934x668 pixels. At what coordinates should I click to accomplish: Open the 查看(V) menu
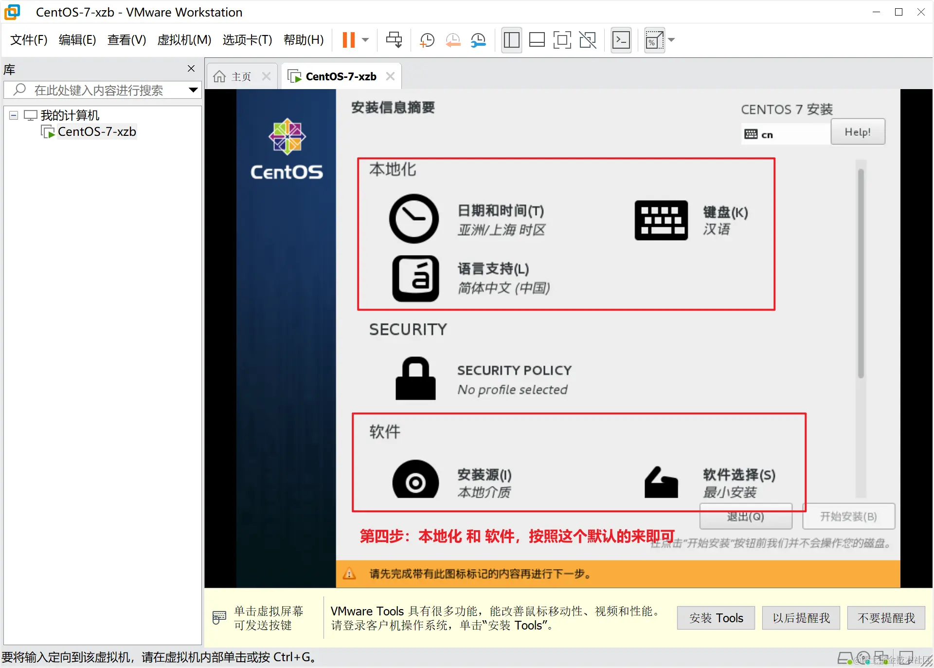(126, 40)
